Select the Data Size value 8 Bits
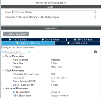The height and width of the screenshot is (98, 101). coord(54,63)
